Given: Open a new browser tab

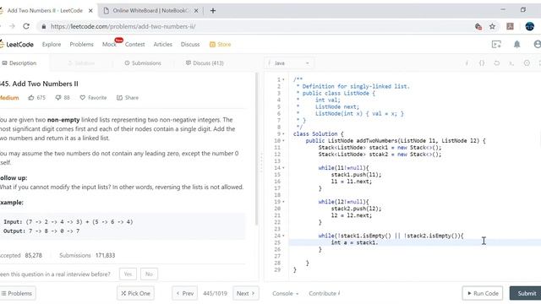Looking at the screenshot, I should [x=213, y=11].
